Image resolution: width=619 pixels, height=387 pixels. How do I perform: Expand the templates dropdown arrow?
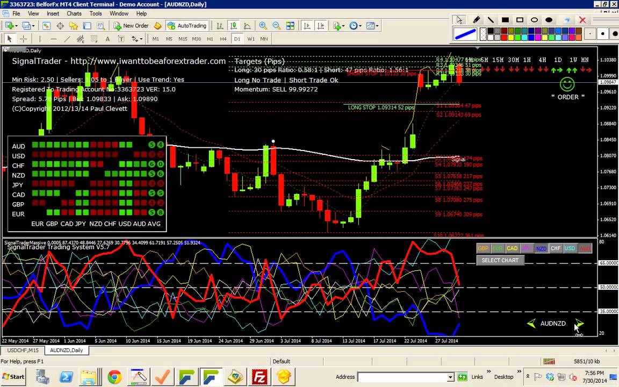377,26
